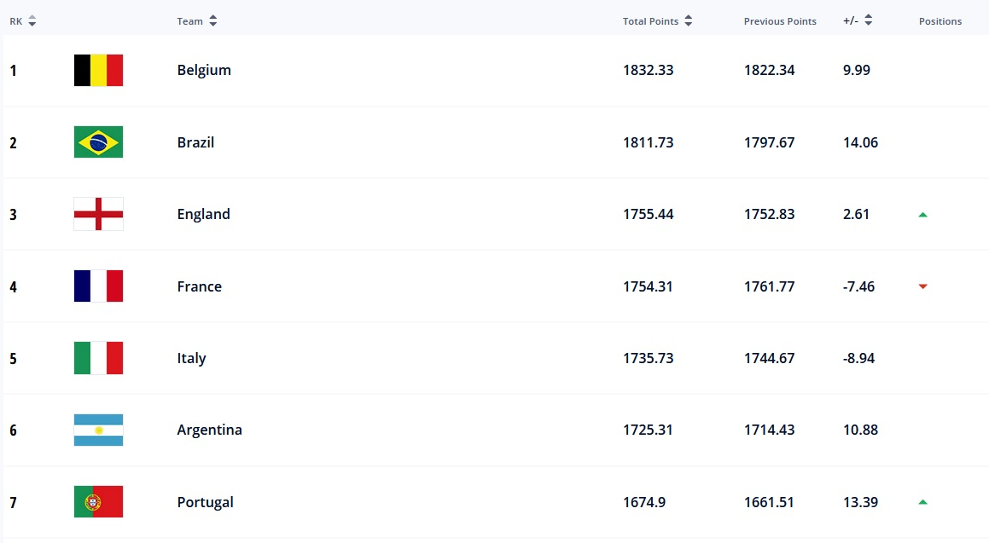Open the Brazil team name link
The width and height of the screenshot is (989, 543).
pyautogui.click(x=195, y=142)
